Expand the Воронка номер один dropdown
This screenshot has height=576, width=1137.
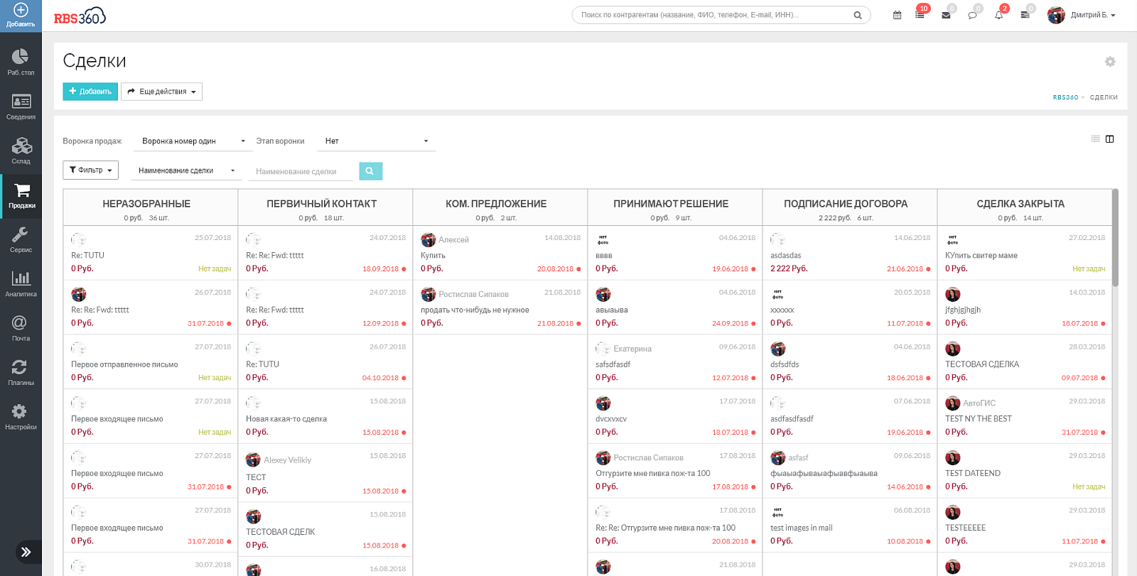coord(193,141)
